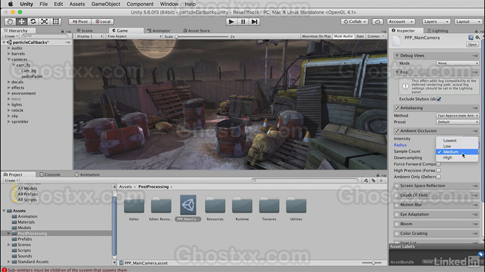Open the Layers dropdown
Image resolution: width=485 pixels, height=272 pixels.
tap(436, 21)
